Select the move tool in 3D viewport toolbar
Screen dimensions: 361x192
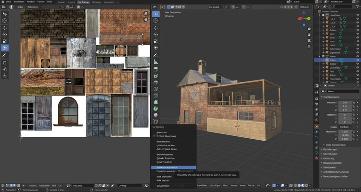tap(155, 28)
